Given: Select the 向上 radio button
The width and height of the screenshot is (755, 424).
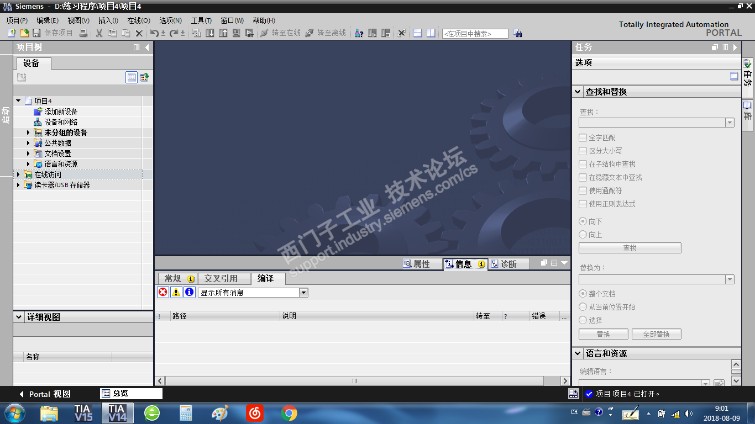Looking at the screenshot, I should pos(583,235).
